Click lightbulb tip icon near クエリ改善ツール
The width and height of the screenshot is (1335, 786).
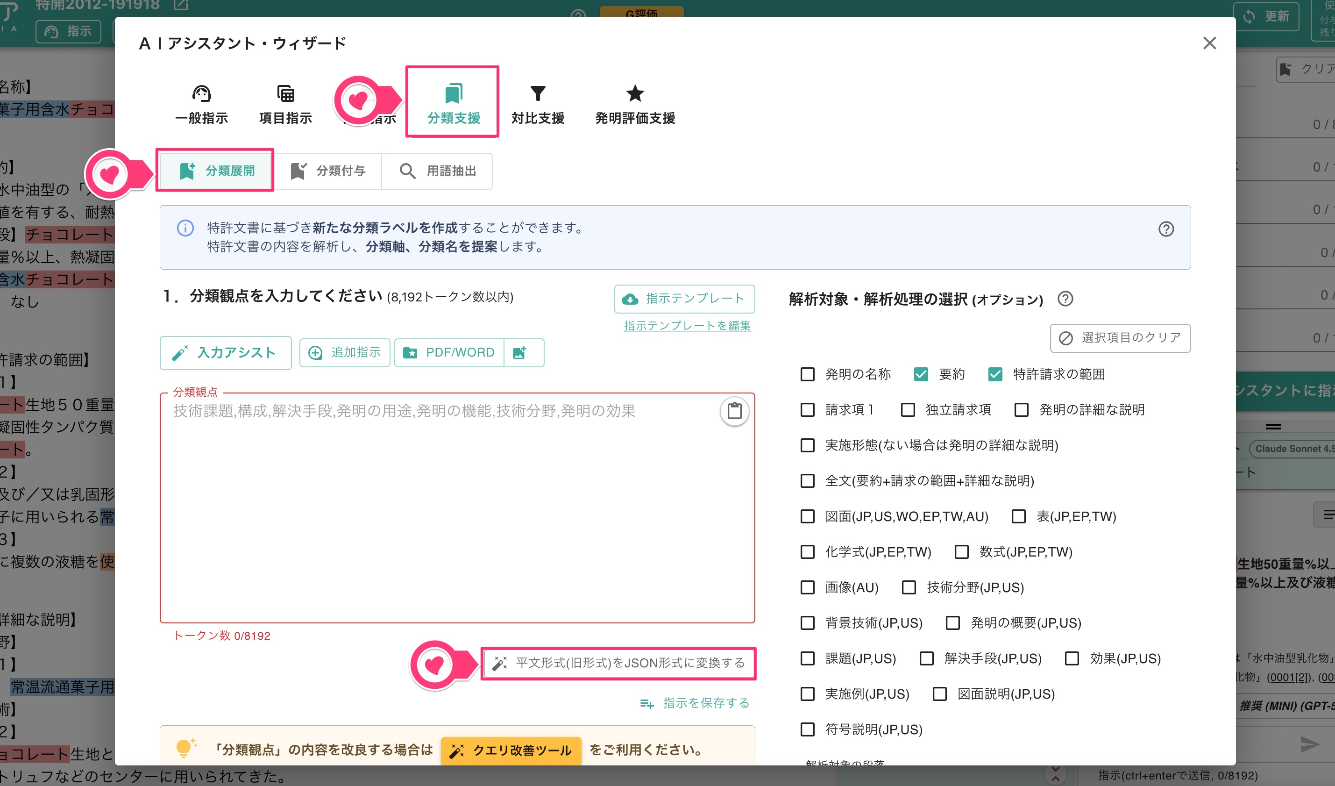[185, 748]
